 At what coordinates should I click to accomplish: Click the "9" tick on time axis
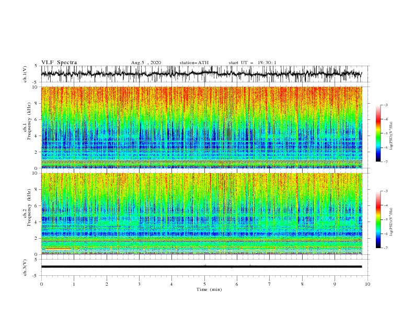335,284
